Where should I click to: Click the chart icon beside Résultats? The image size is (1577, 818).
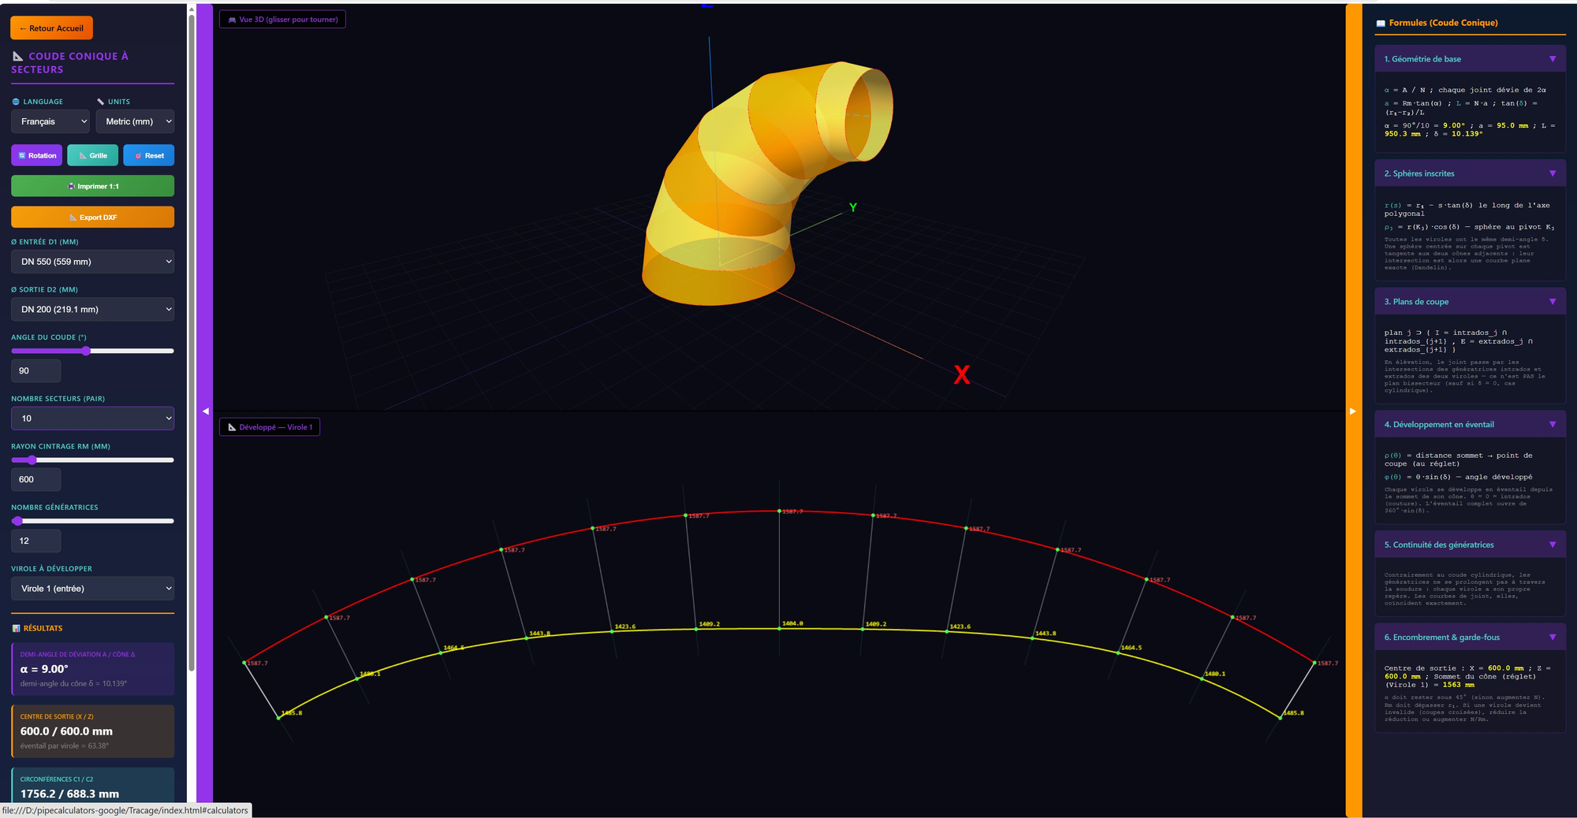pyautogui.click(x=16, y=628)
